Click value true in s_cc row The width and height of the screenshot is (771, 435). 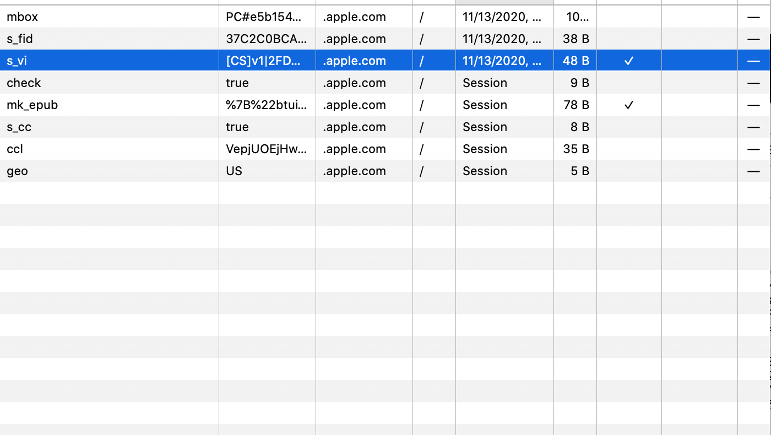(x=237, y=127)
